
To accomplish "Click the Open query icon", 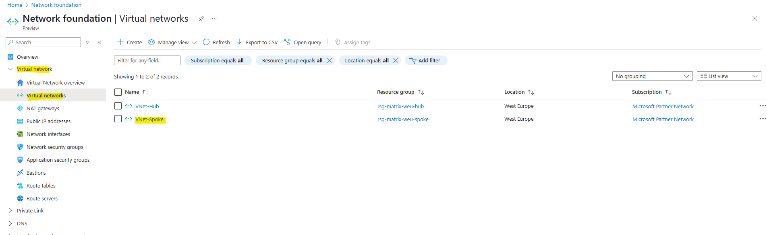I will coord(287,42).
